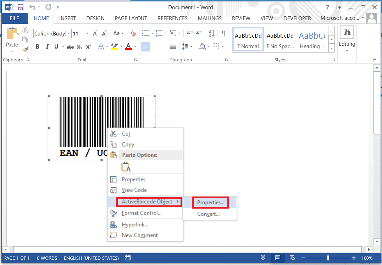Show paragraph marks with Pilcrow icon
The image size is (382, 265).
tap(223, 33)
